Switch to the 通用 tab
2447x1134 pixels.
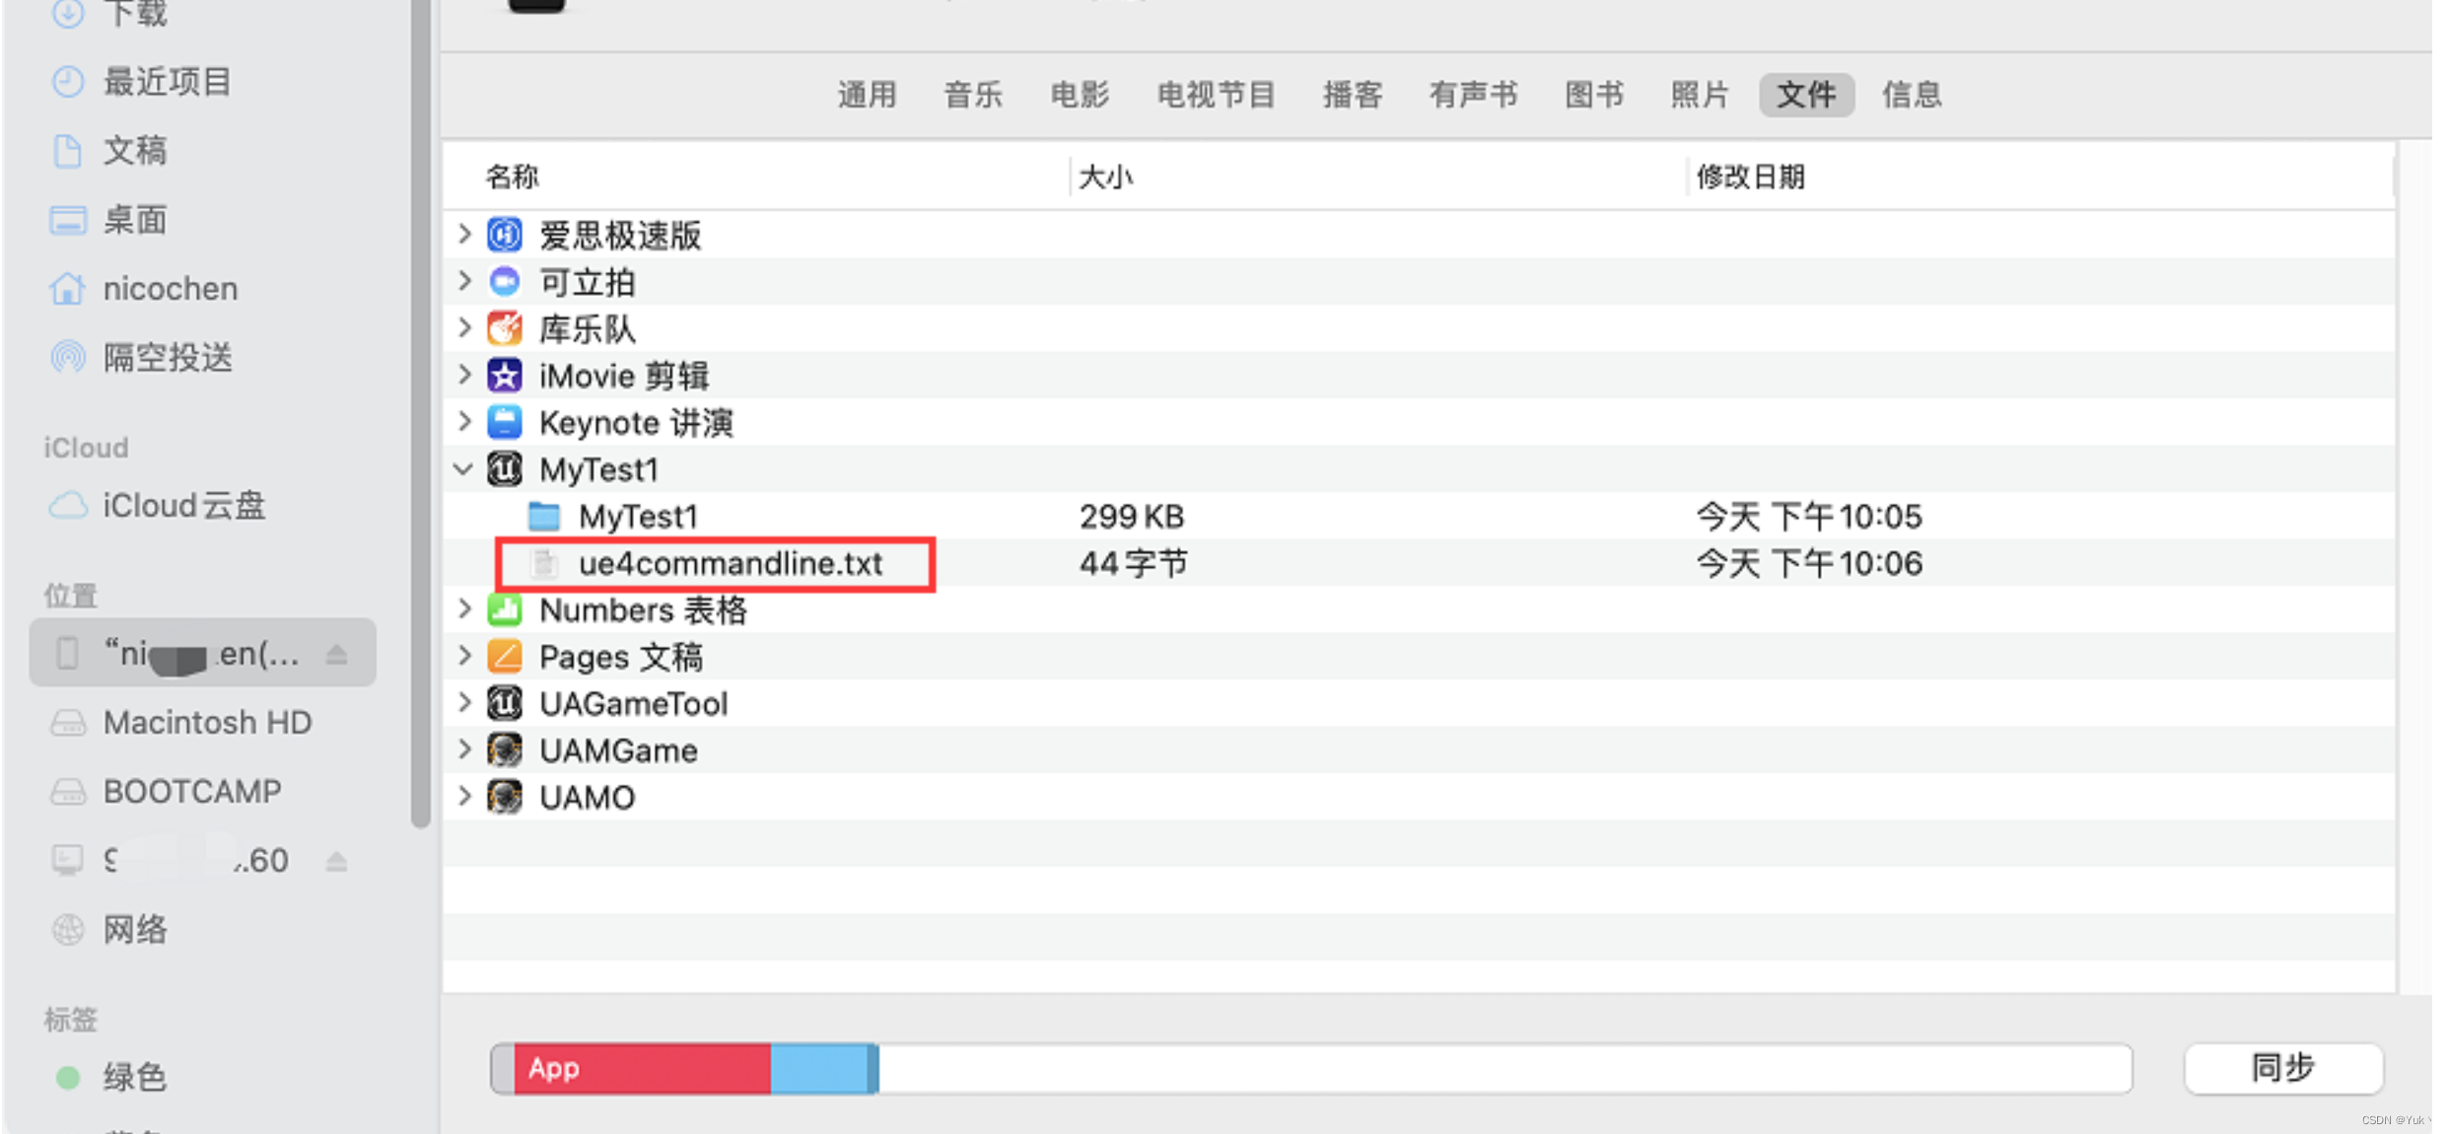tap(867, 95)
